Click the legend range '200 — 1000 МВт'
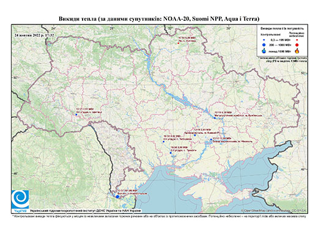Viewport: 318px width, 225px height. coord(281,45)
